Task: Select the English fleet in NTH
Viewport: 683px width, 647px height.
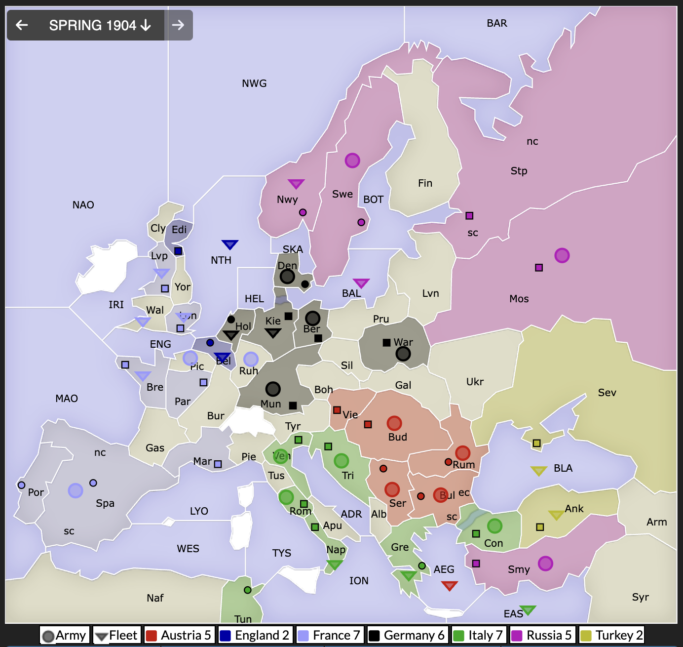Action: (230, 244)
